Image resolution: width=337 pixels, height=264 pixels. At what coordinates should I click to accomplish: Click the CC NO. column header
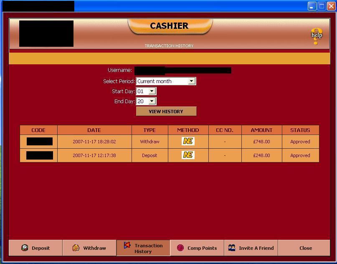225,130
